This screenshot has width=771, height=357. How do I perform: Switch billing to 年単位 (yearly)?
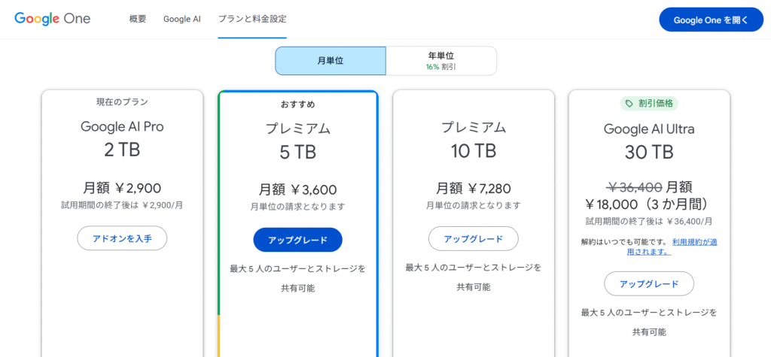tap(440, 61)
